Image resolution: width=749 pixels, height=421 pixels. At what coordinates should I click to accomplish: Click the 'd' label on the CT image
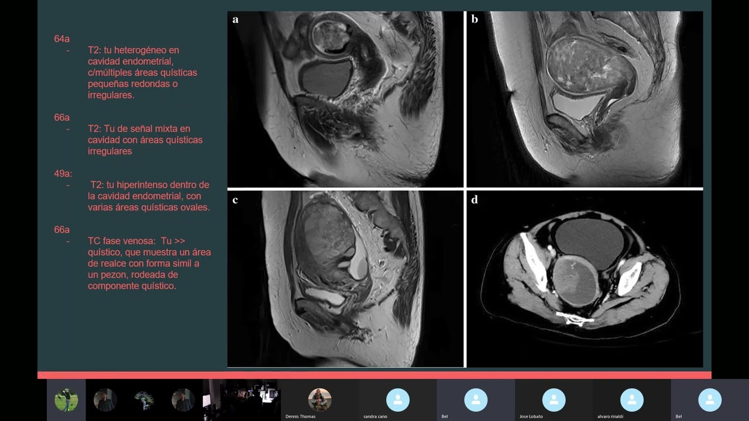(475, 199)
